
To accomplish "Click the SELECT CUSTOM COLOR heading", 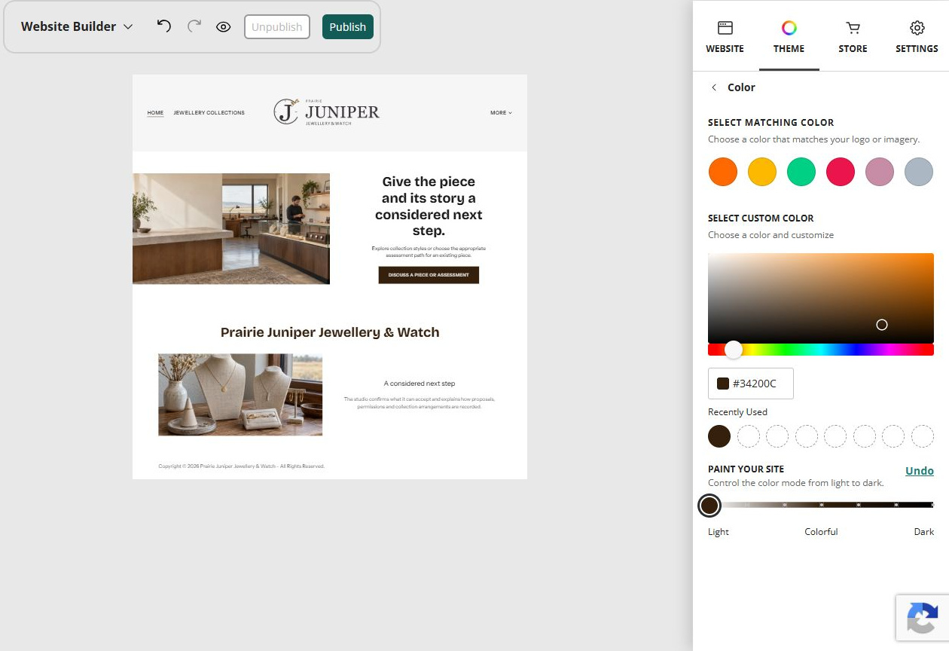I will click(761, 218).
